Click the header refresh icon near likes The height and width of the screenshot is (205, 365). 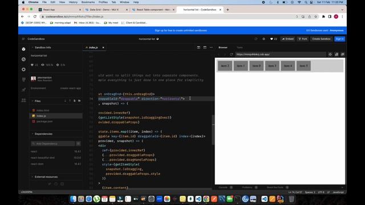coord(256,39)
